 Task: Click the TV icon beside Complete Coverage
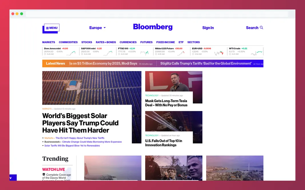tap(44, 175)
